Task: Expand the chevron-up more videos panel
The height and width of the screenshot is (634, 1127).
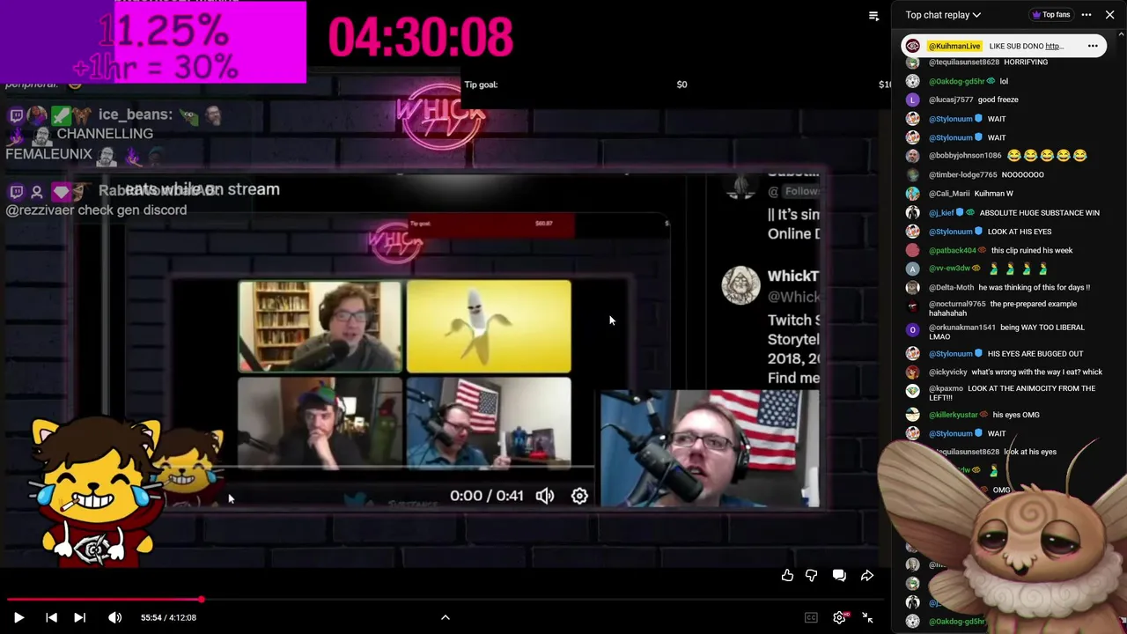Action: (446, 617)
